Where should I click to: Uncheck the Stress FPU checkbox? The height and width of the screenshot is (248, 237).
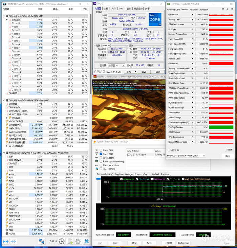(101, 154)
